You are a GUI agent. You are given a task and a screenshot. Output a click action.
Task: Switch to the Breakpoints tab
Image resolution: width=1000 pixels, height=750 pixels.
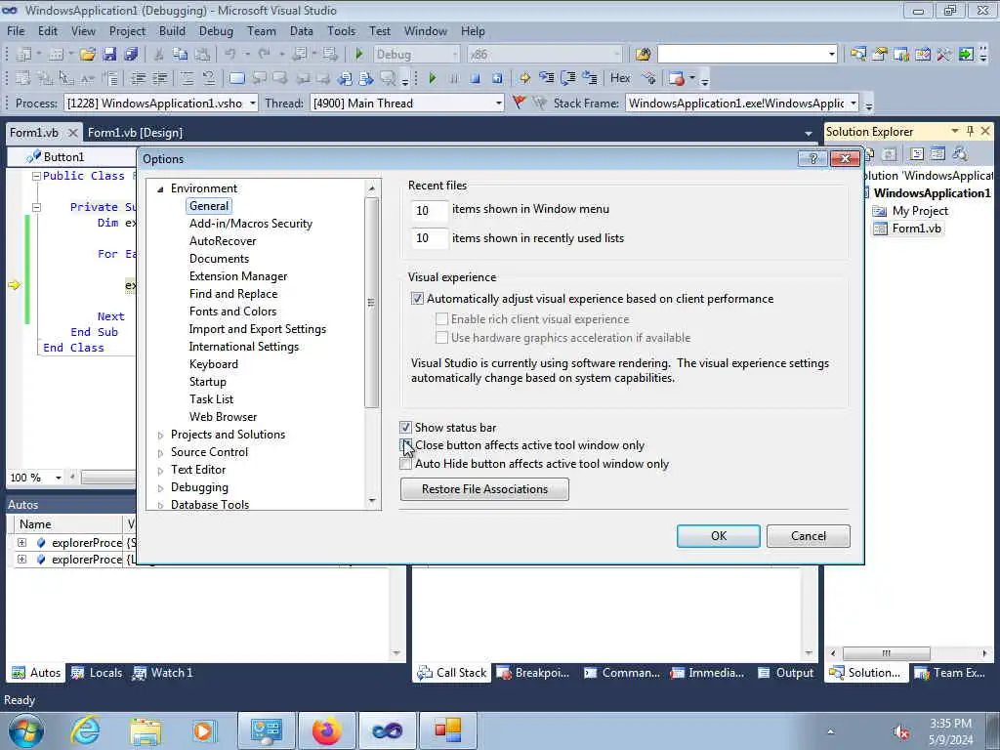(x=533, y=672)
